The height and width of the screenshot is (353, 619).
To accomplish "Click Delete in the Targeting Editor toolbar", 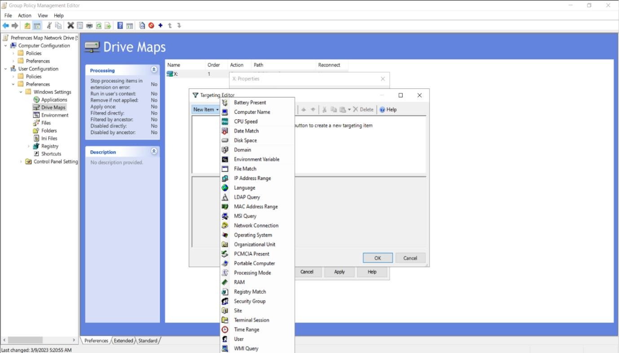I will (363, 109).
